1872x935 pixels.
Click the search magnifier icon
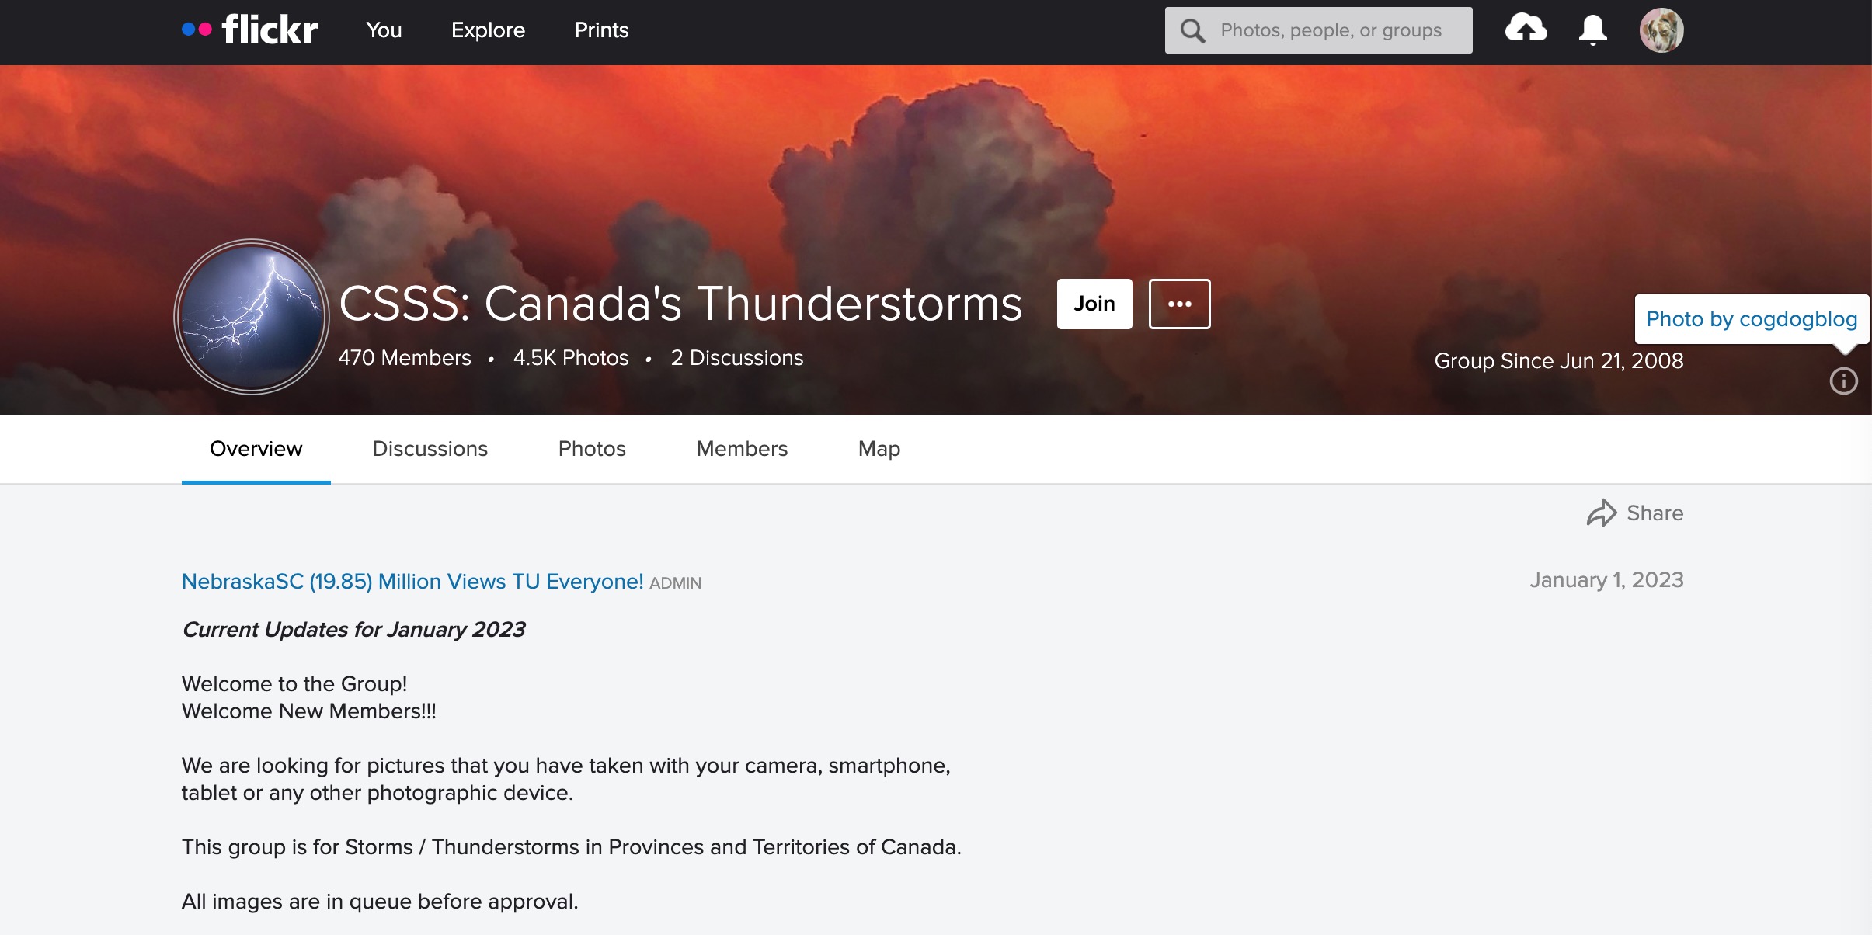coord(1192,31)
